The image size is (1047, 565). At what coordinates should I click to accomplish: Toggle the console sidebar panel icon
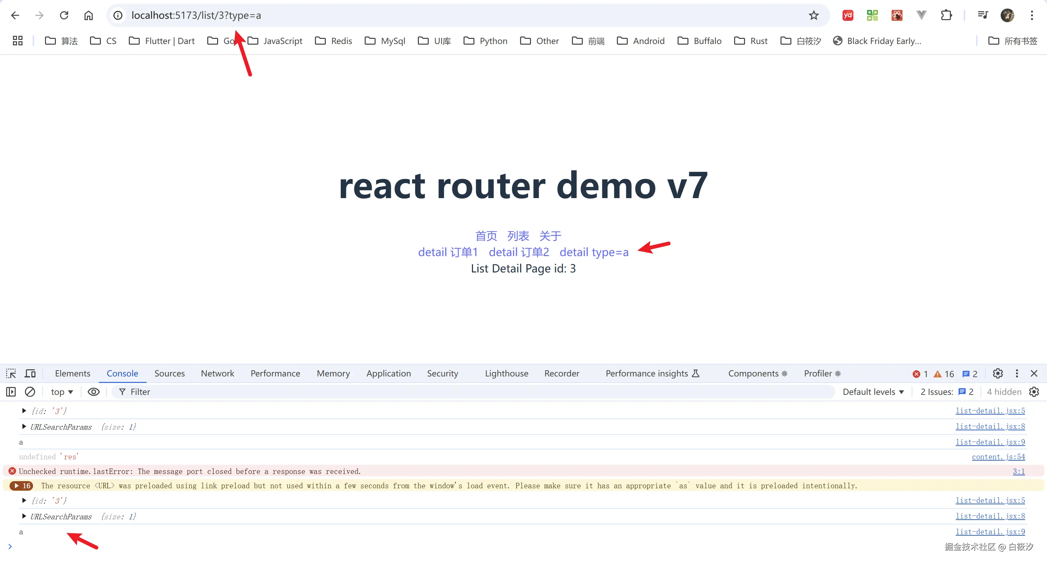[11, 392]
